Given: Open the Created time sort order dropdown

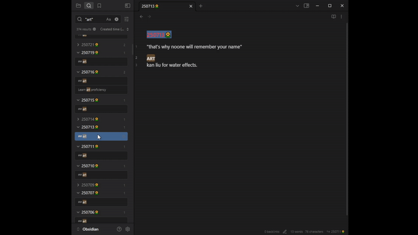Looking at the screenshot, I should point(114,29).
